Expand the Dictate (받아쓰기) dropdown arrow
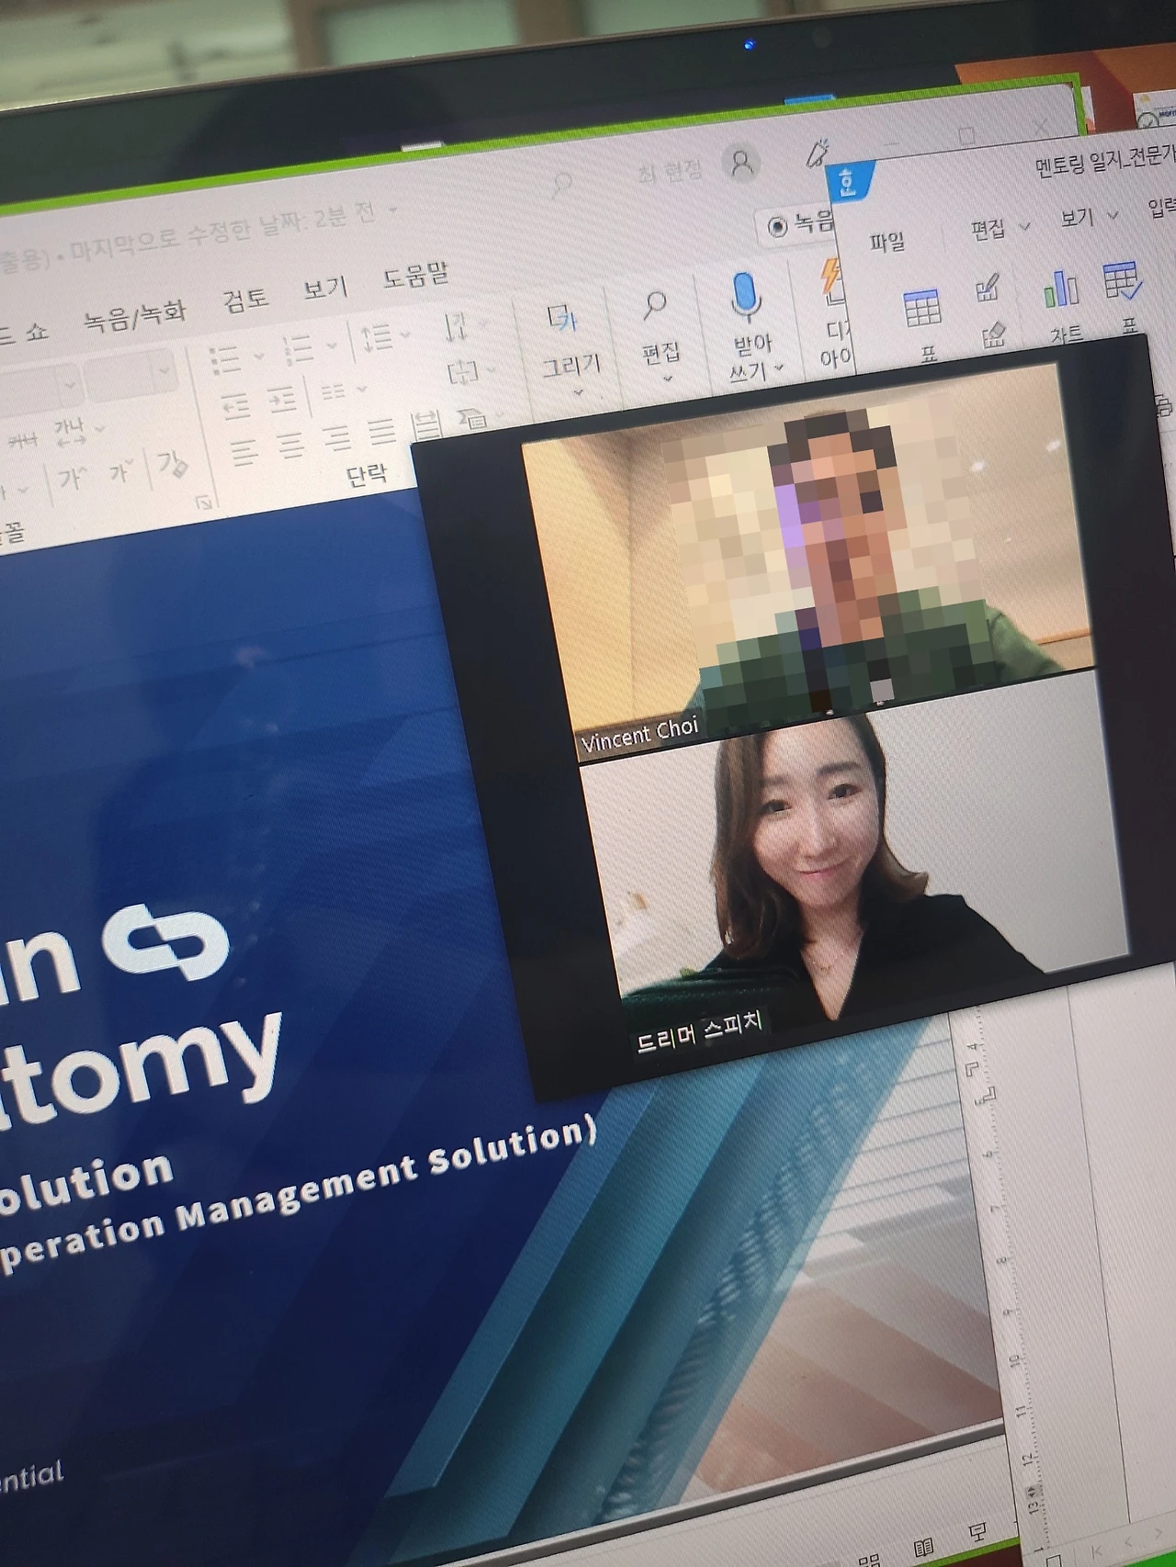The width and height of the screenshot is (1176, 1567). pos(780,367)
